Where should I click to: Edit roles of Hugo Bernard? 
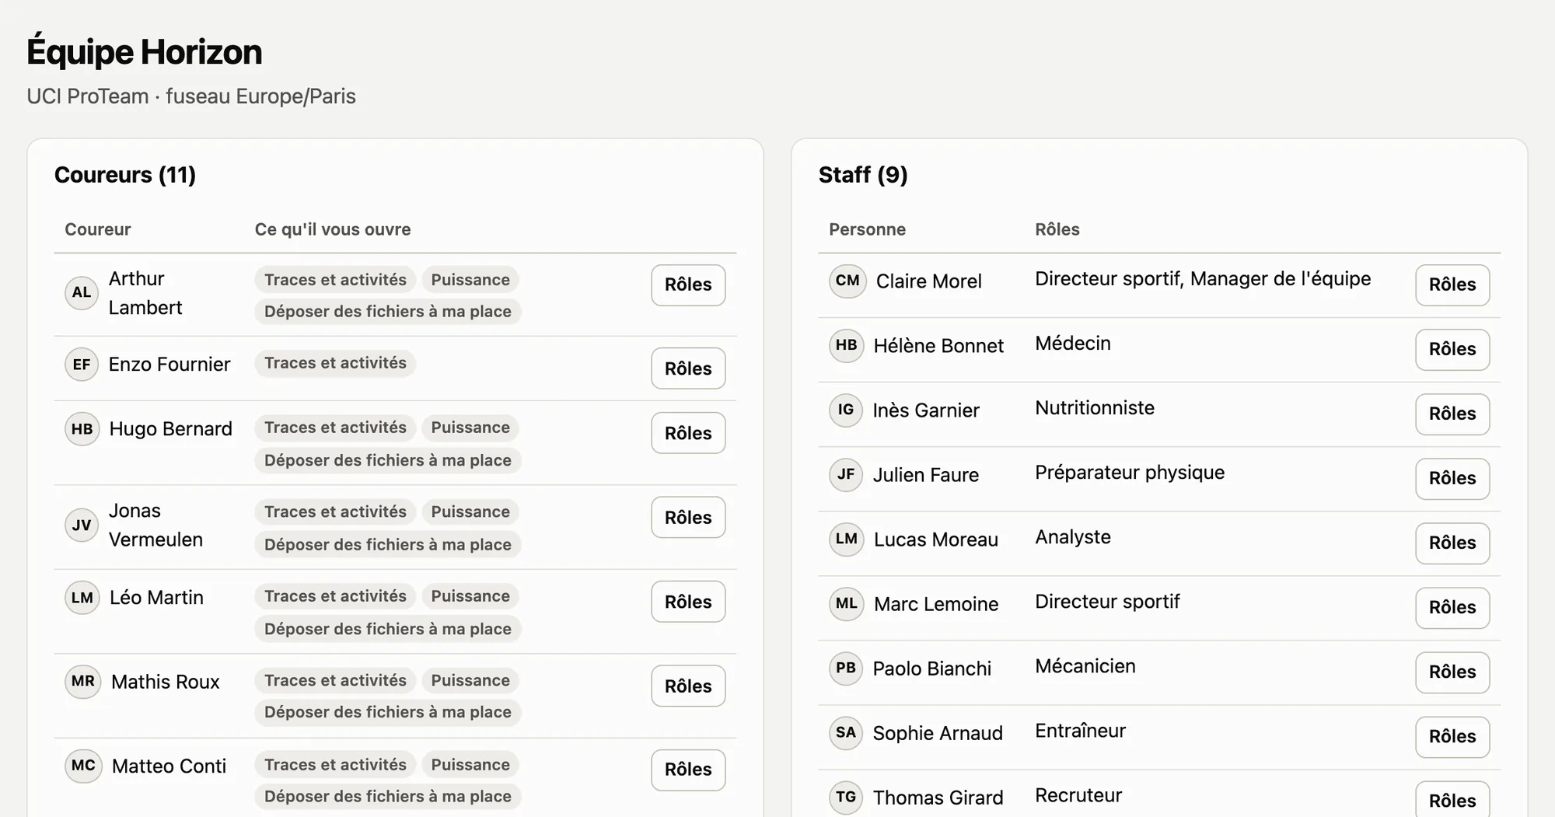688,433
